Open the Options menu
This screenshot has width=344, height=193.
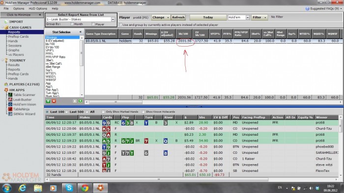pos(19,8)
